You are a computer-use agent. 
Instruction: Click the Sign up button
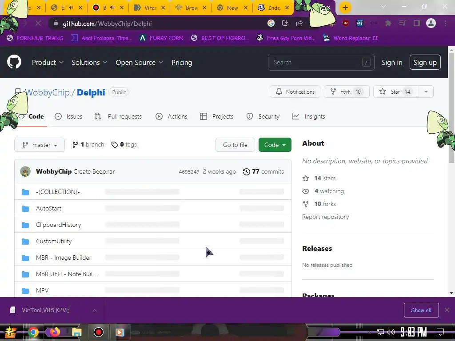point(425,62)
